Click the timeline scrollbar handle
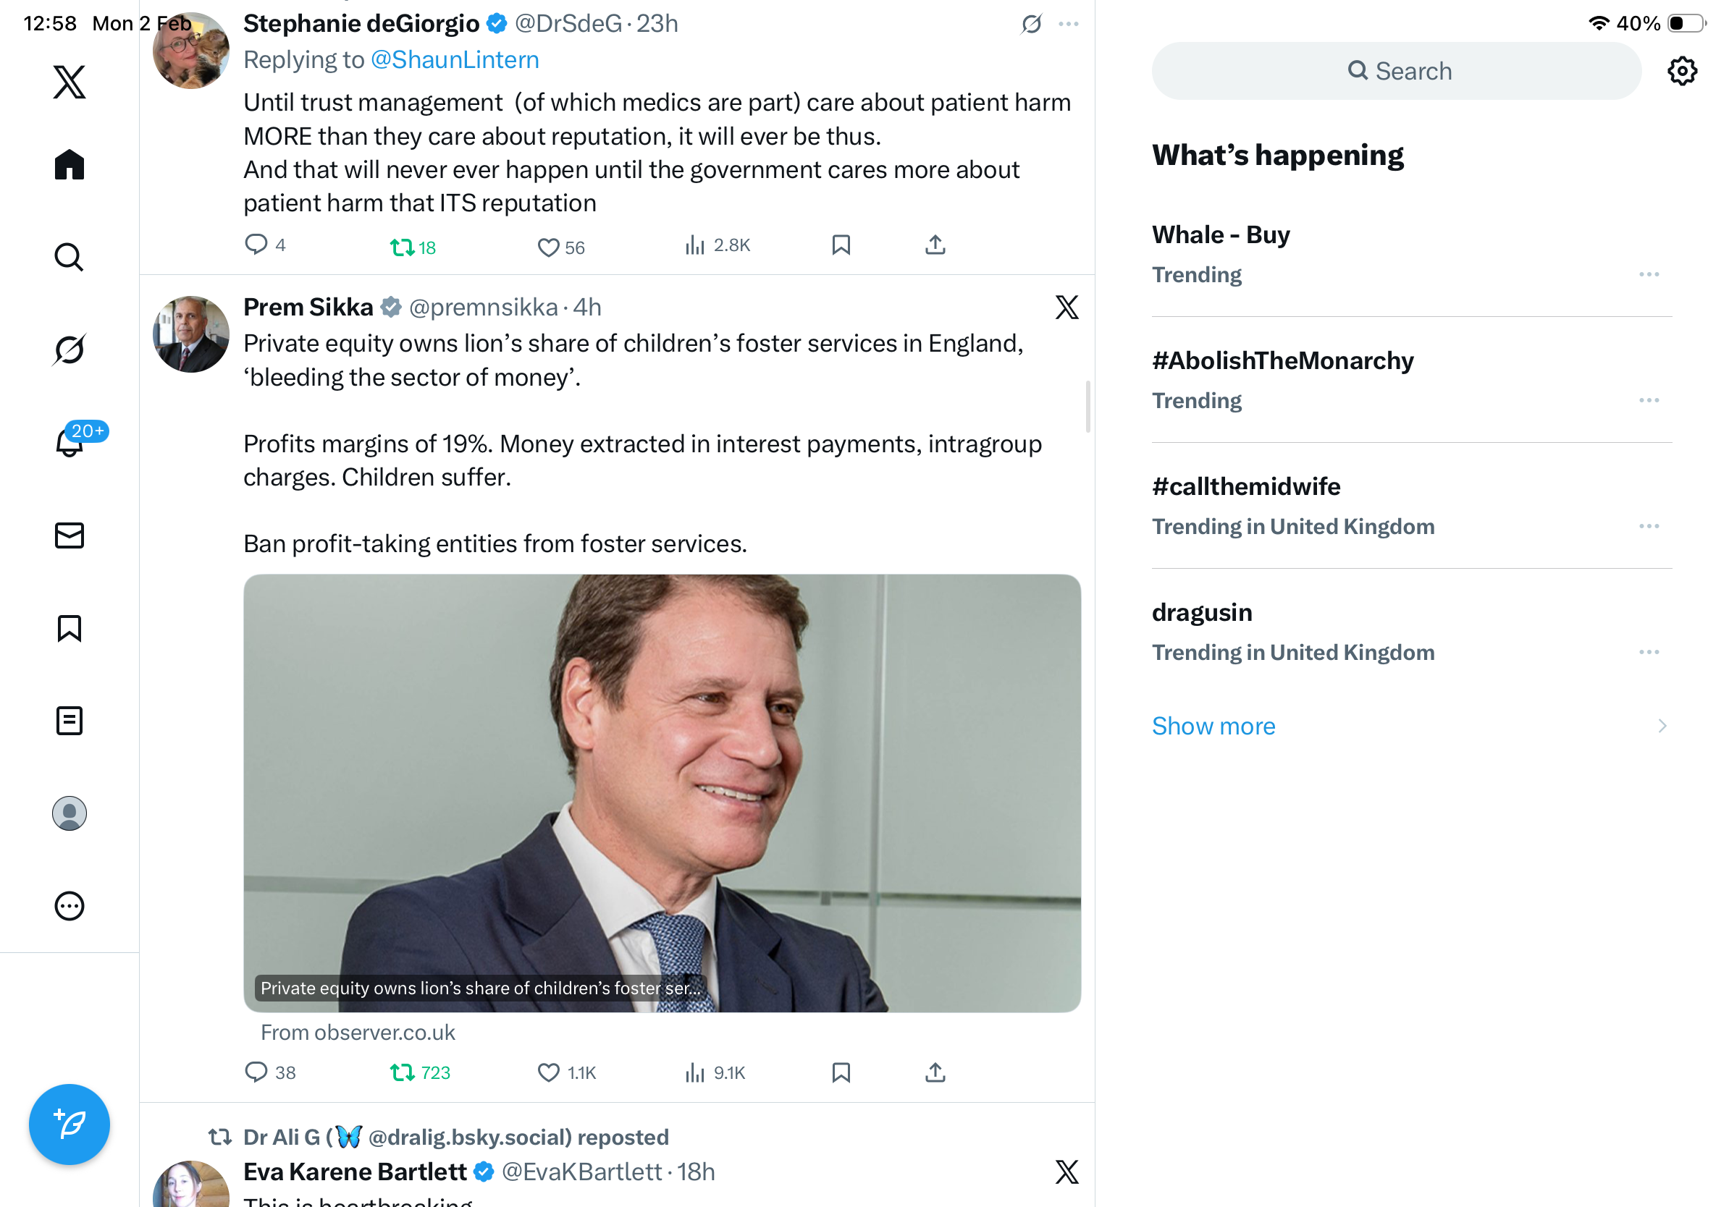Image resolution: width=1729 pixels, height=1207 pixels. [x=1088, y=407]
